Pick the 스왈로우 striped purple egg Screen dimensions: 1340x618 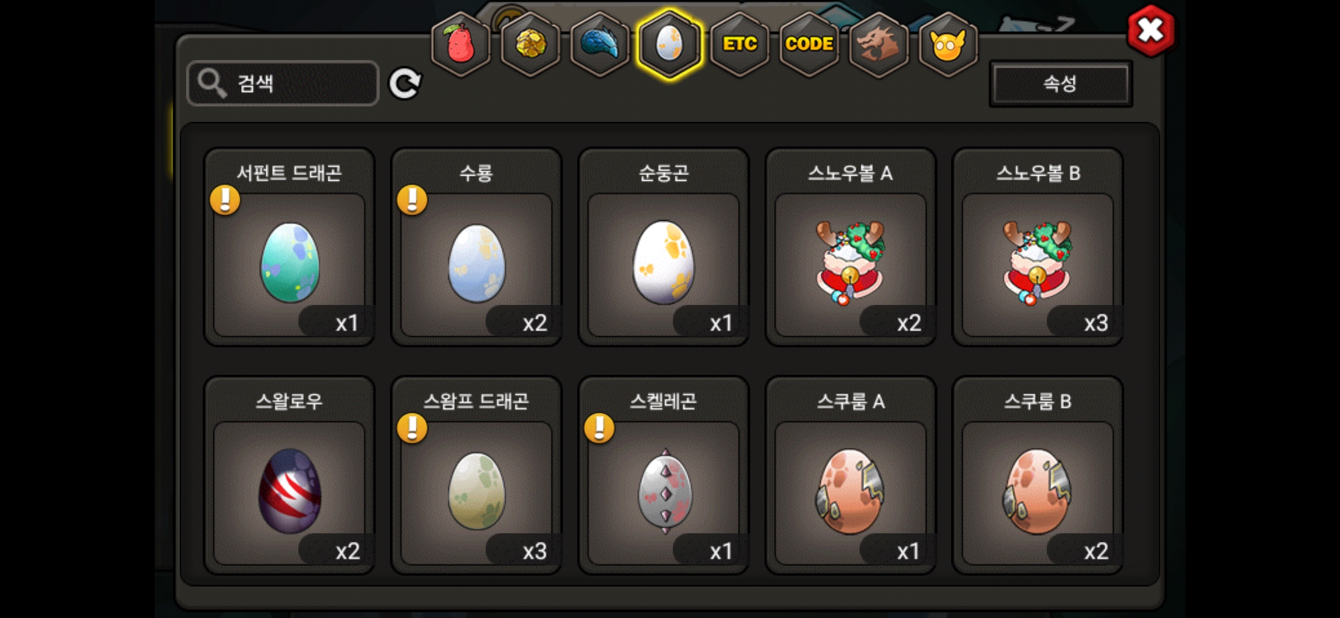pos(290,475)
